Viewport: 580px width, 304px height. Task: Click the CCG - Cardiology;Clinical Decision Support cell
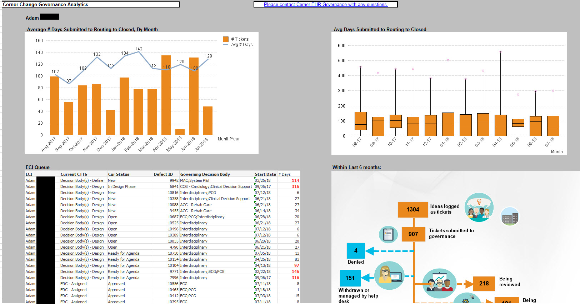click(x=217, y=186)
